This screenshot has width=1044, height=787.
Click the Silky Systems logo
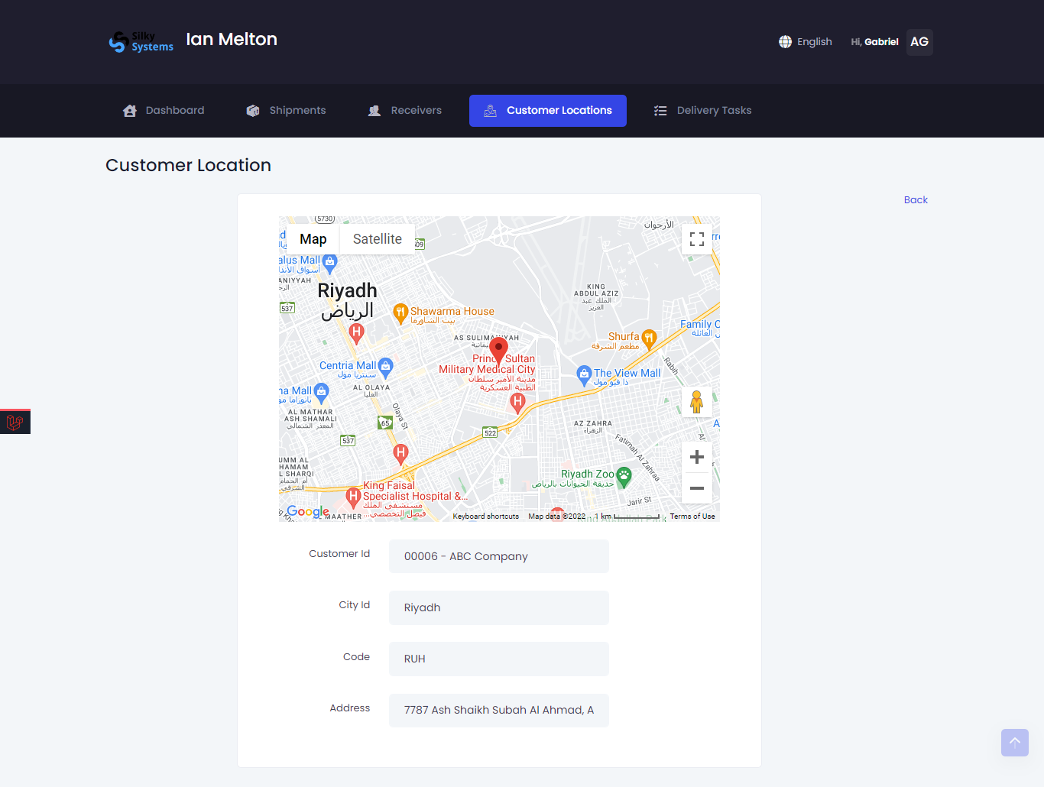click(140, 41)
